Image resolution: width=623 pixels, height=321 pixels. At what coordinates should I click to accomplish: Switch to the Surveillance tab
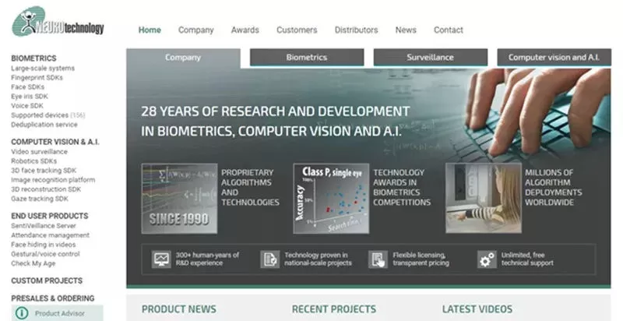point(430,58)
